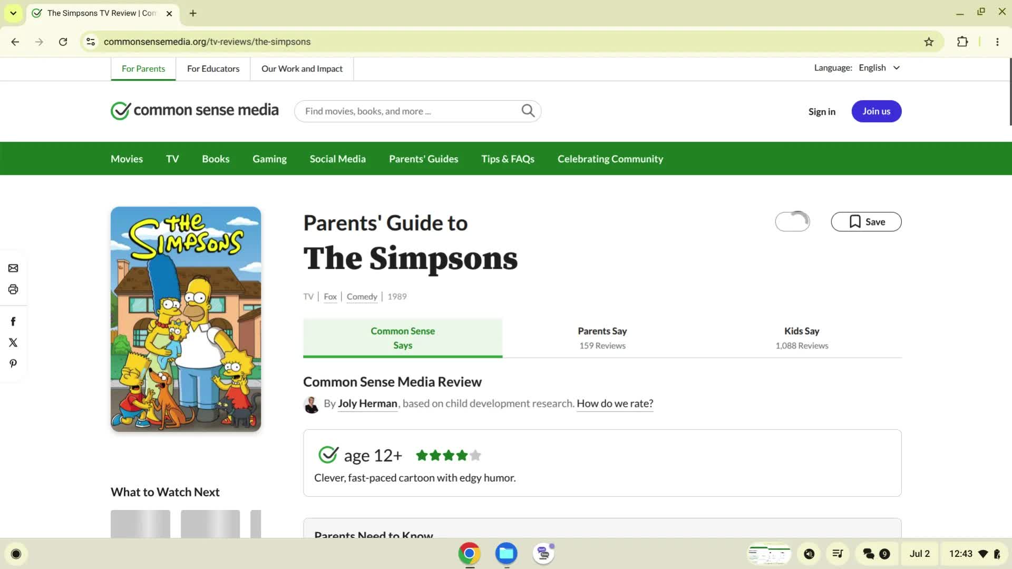1012x569 pixels.
Task: Open the notifications count indicator
Action: 876,554
